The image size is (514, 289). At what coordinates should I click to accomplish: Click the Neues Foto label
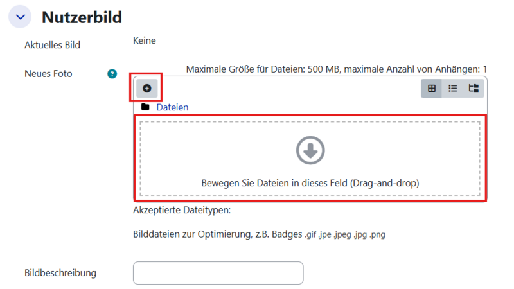(48, 74)
